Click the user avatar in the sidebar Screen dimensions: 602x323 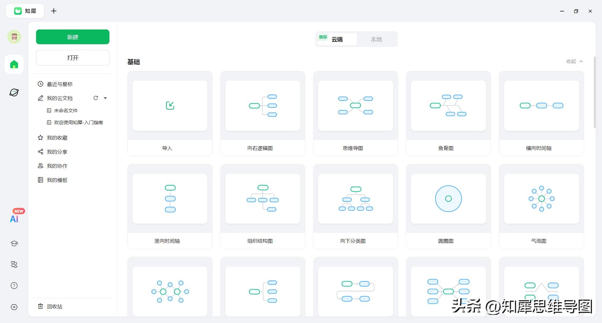[14, 37]
